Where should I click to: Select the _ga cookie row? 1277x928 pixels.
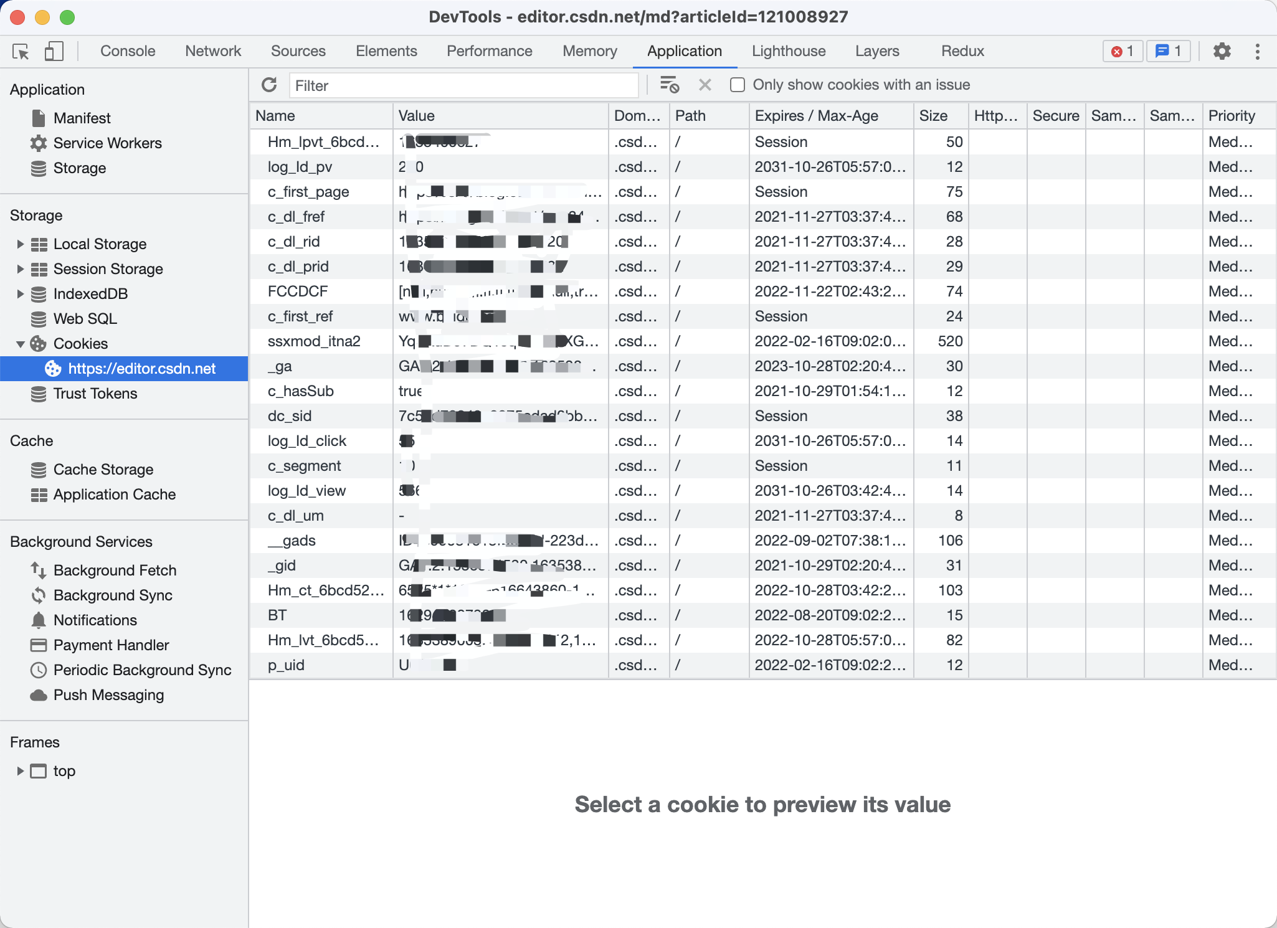[762, 366]
